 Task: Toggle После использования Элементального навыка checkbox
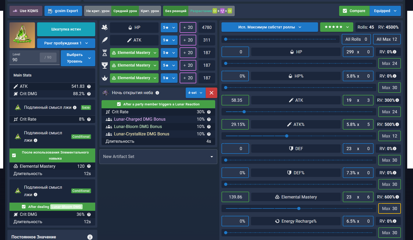click(14, 155)
